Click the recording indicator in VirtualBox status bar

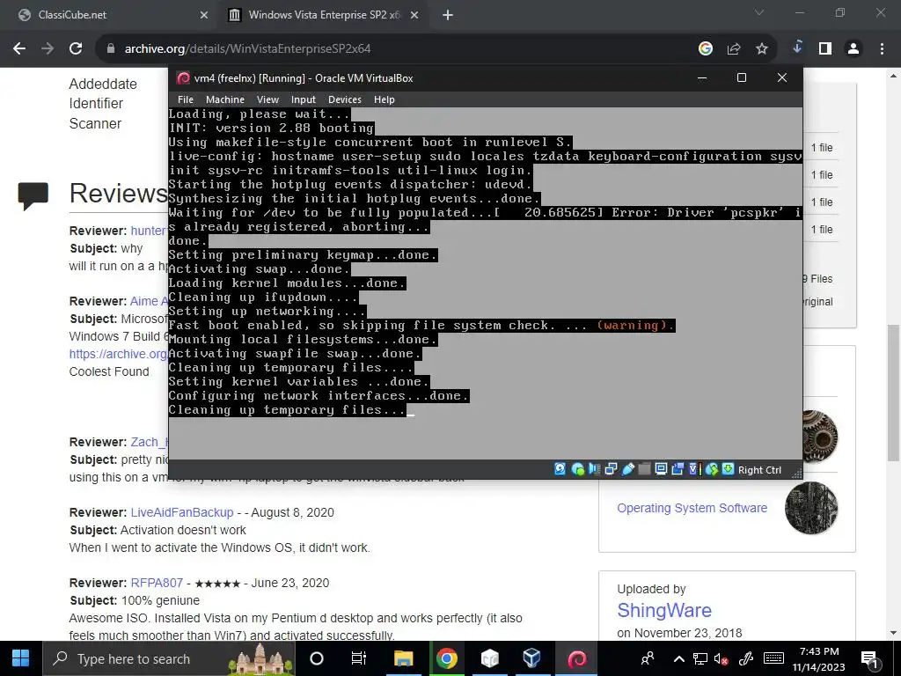(678, 469)
